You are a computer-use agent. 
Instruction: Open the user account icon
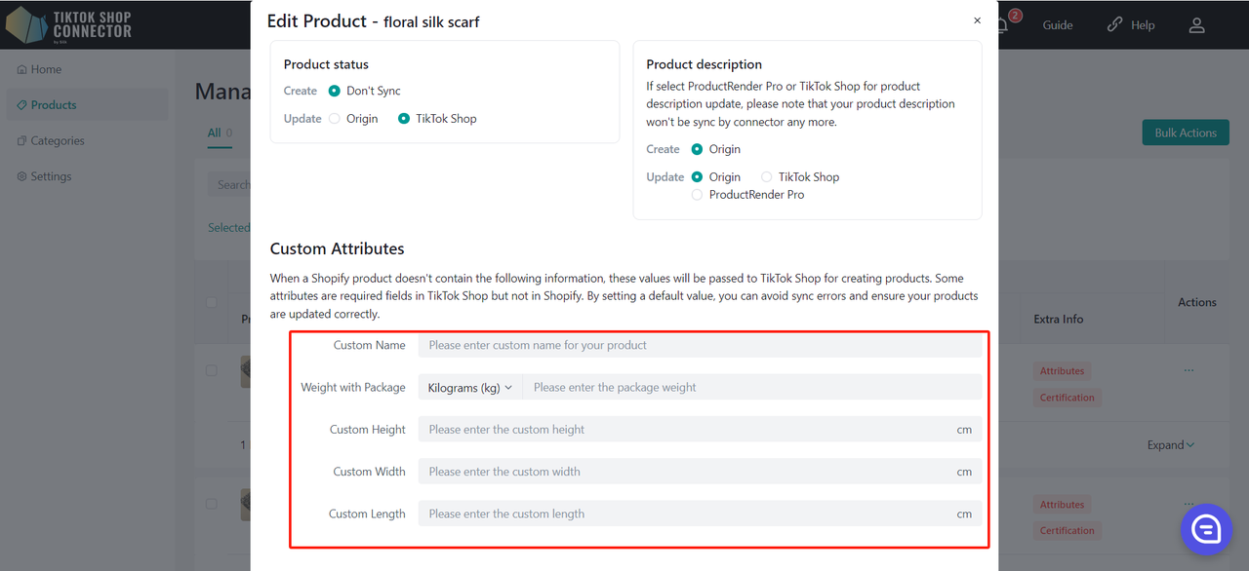[1197, 25]
